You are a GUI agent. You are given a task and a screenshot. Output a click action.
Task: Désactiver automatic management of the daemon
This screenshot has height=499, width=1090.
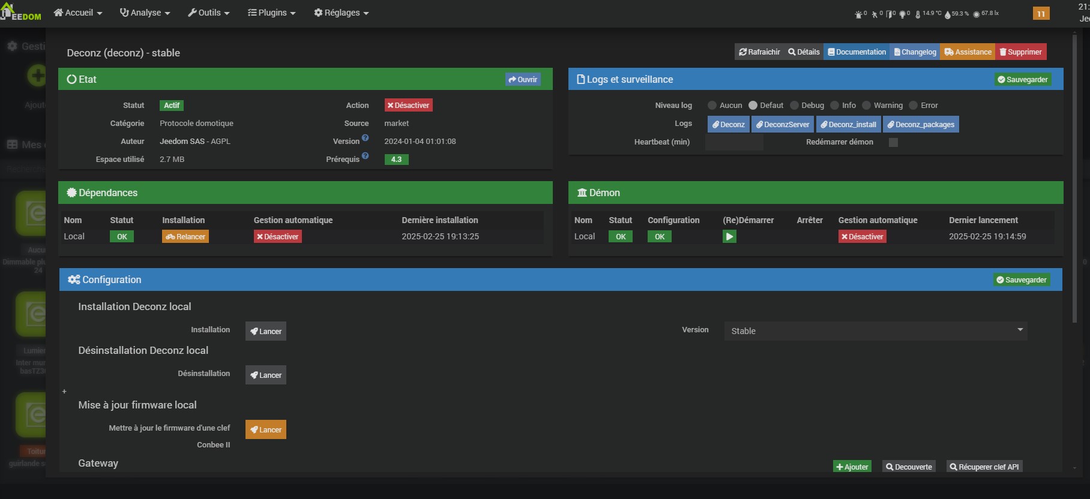[862, 237]
